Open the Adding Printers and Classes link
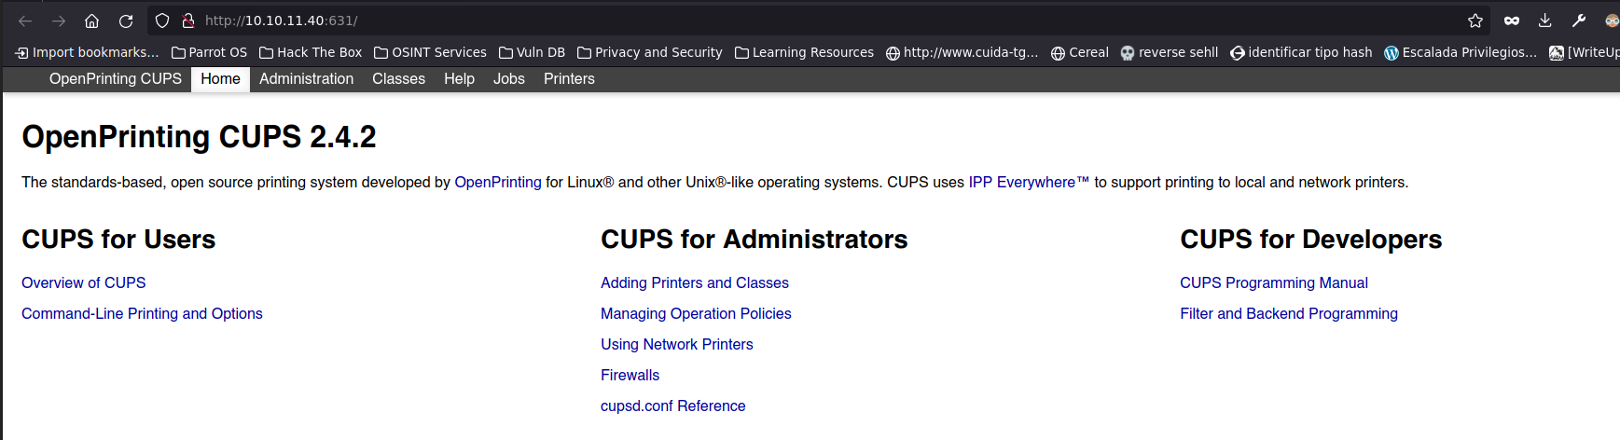The width and height of the screenshot is (1620, 440). (x=694, y=282)
